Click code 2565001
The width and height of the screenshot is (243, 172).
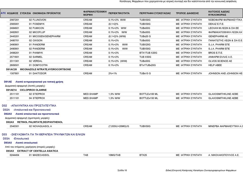click(x=14, y=24)
